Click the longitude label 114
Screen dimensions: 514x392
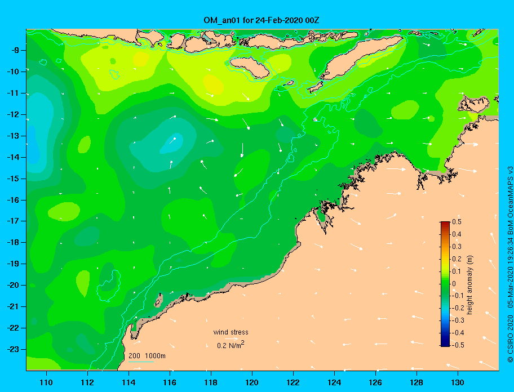128,382
